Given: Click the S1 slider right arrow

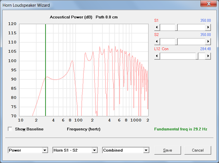Looking at the screenshot, I should [208, 27].
